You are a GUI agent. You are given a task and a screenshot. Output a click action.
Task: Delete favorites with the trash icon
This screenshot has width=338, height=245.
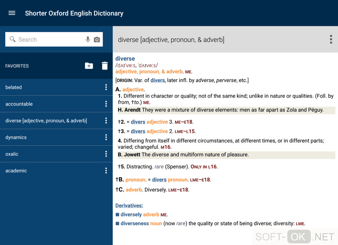coord(105,66)
